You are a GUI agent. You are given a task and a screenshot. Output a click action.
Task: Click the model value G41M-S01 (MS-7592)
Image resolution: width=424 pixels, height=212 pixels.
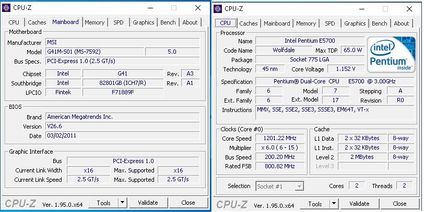(x=95, y=52)
